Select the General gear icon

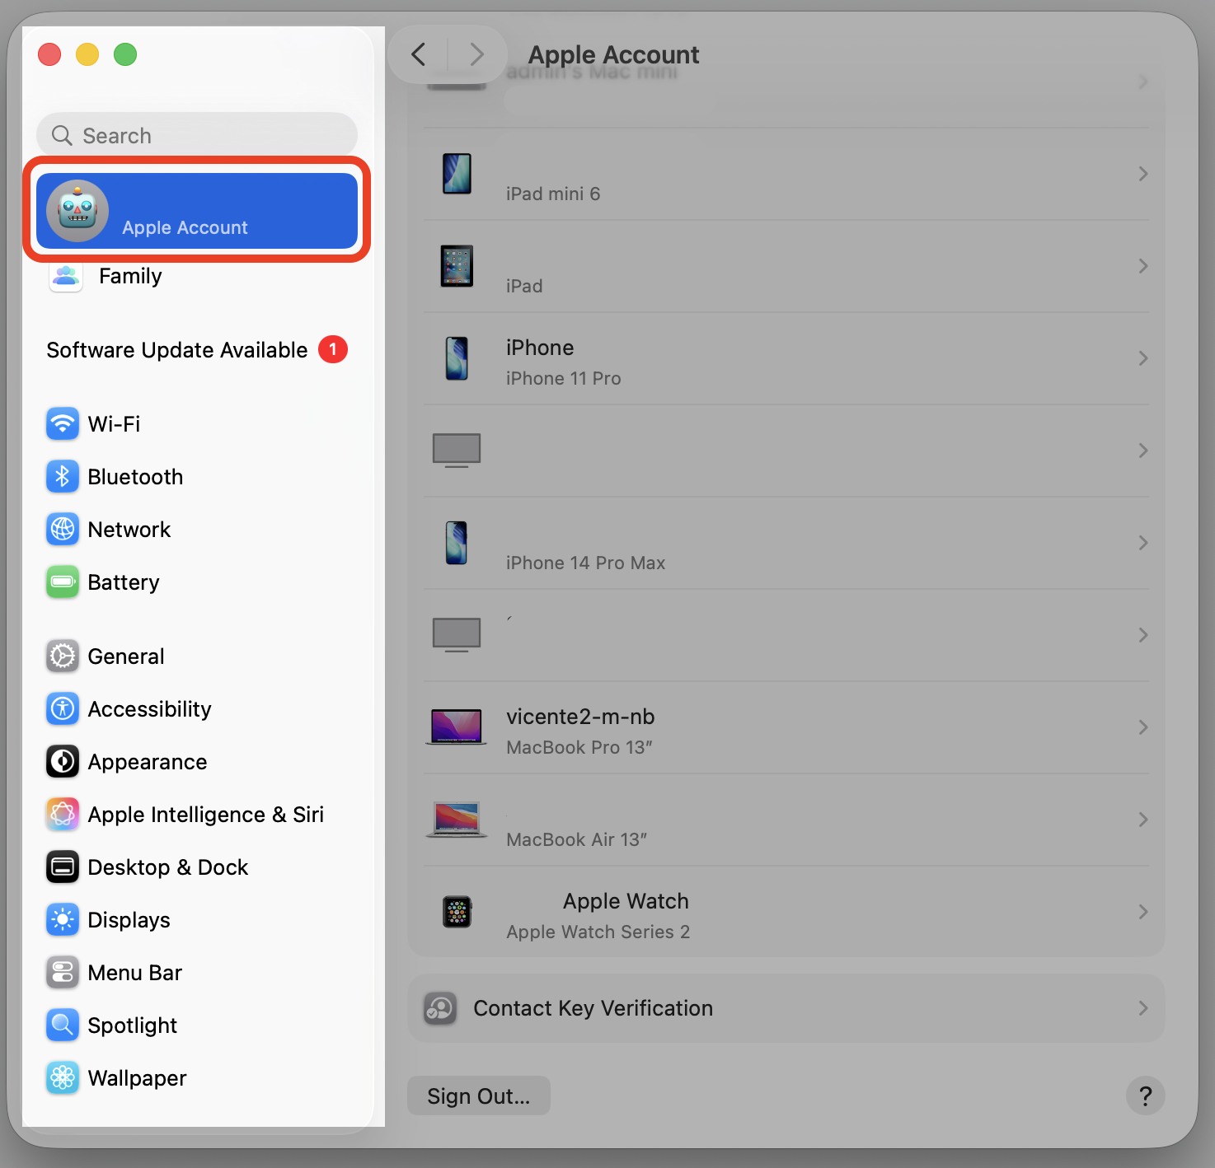[x=63, y=656]
